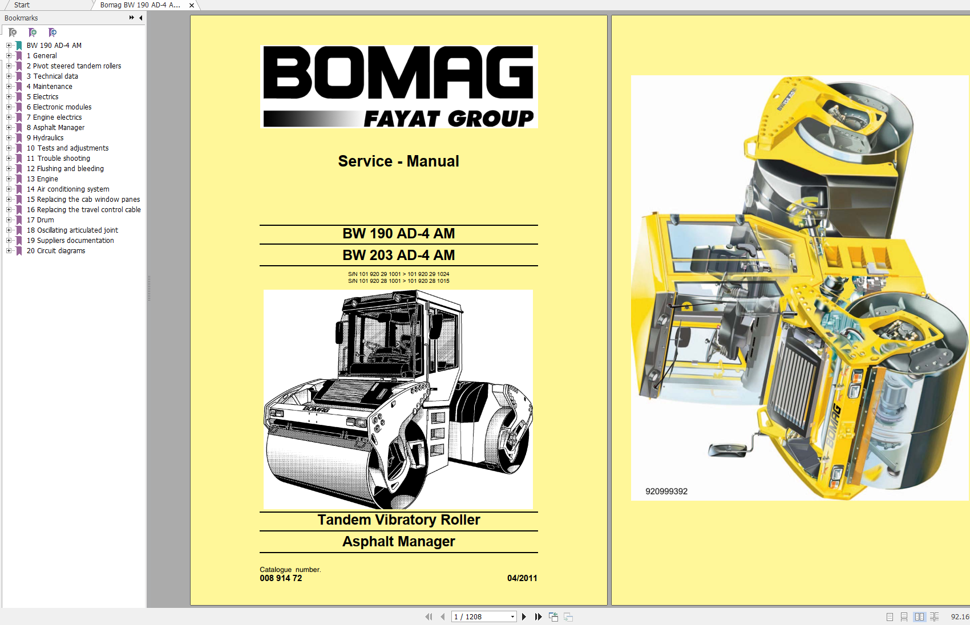The height and width of the screenshot is (625, 970).
Task: Click the go to bookmark icon
Action: (52, 33)
